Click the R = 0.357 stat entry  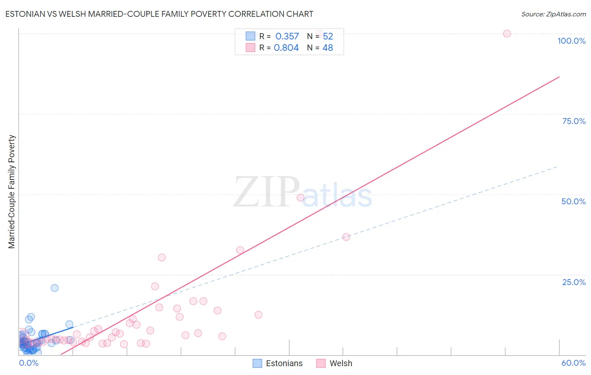click(279, 36)
